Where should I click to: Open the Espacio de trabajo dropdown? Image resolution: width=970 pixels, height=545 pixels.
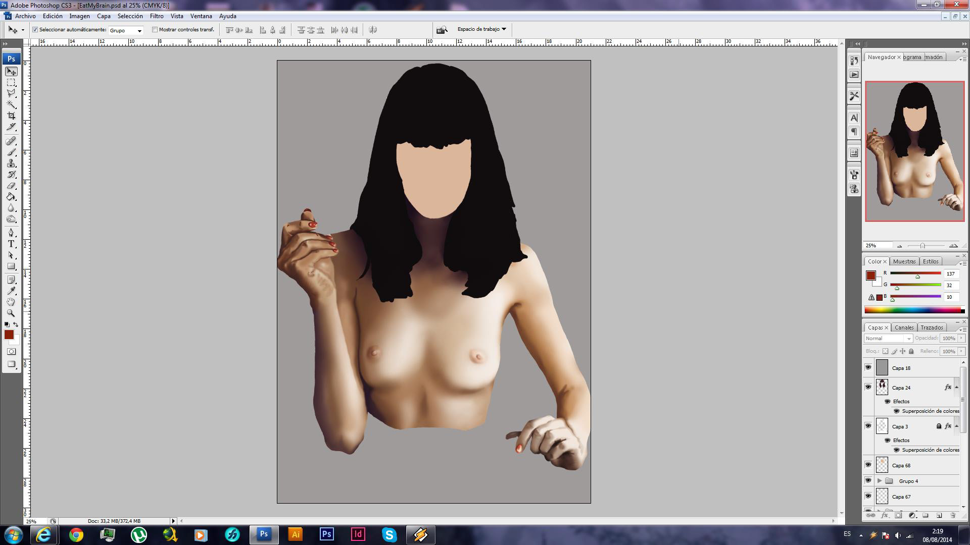pos(481,29)
